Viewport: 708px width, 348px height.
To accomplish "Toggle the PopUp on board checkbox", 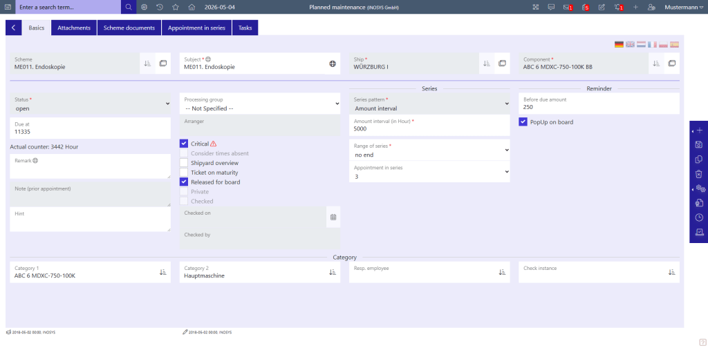I will [x=523, y=122].
